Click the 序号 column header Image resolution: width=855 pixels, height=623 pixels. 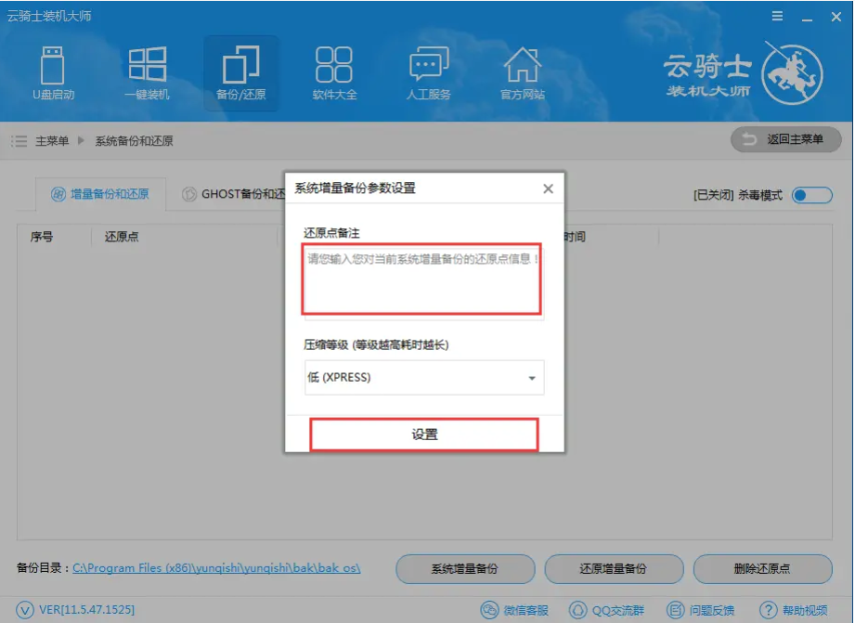42,237
